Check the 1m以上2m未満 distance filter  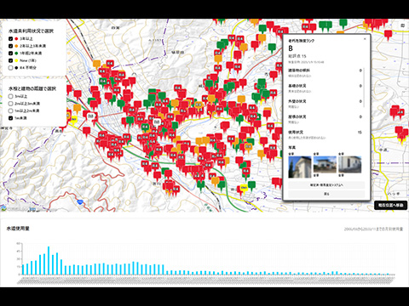[x=10, y=110]
